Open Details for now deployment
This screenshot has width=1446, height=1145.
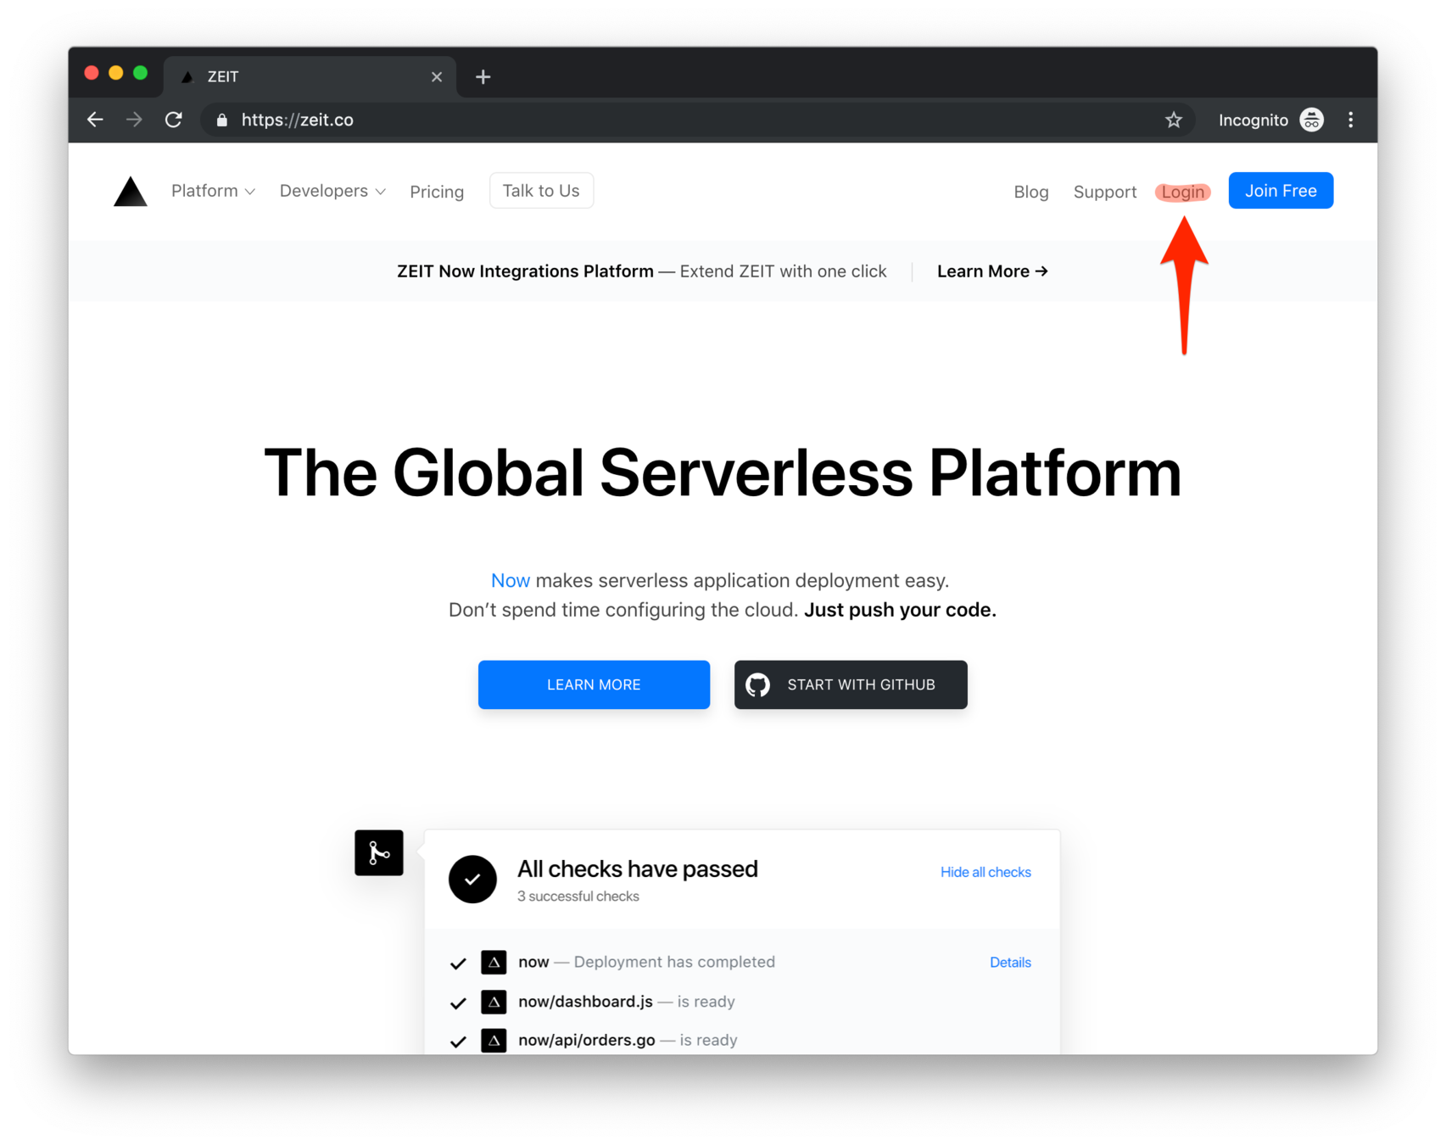(x=1010, y=963)
